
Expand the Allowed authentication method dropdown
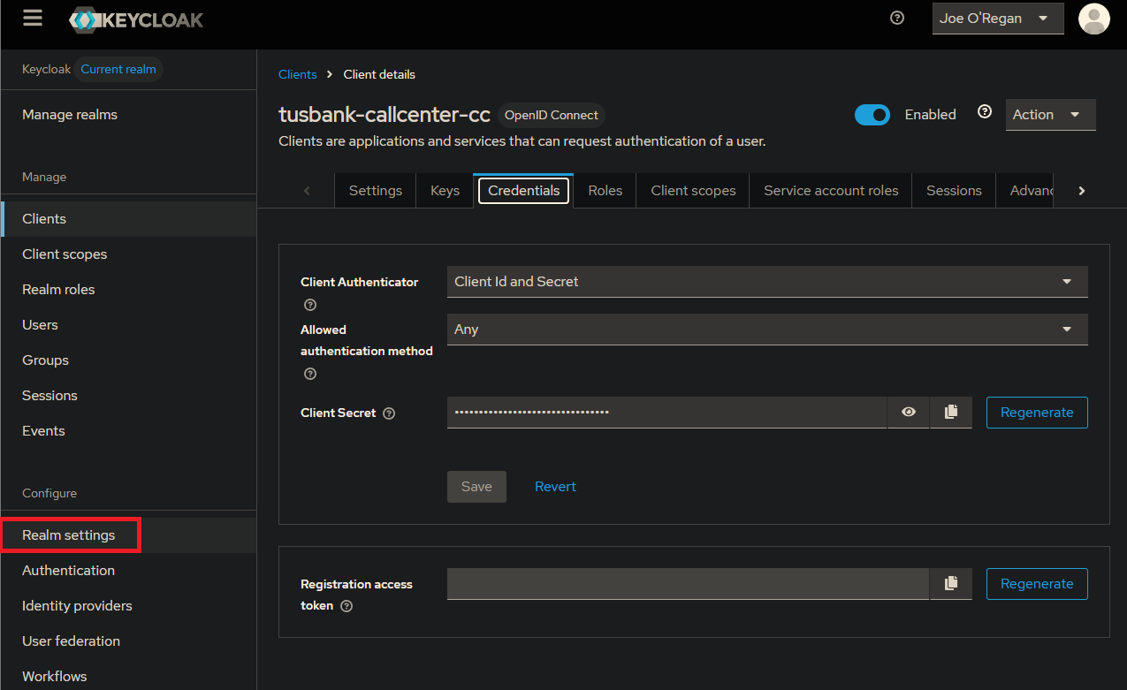pyautogui.click(x=767, y=330)
